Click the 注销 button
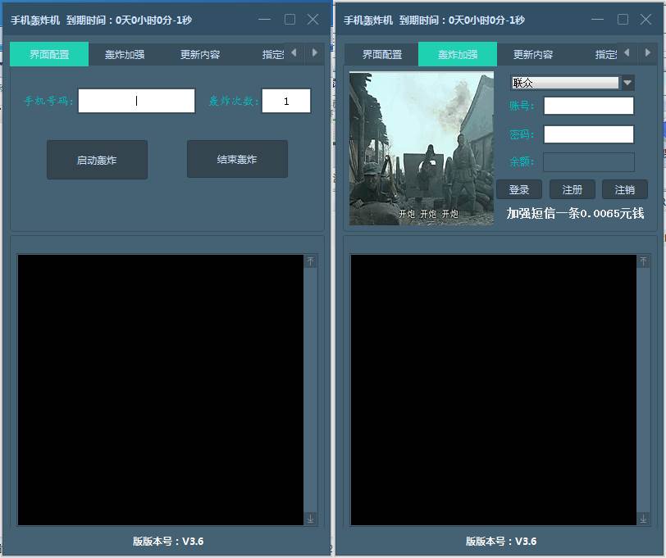666x558 pixels. (624, 189)
